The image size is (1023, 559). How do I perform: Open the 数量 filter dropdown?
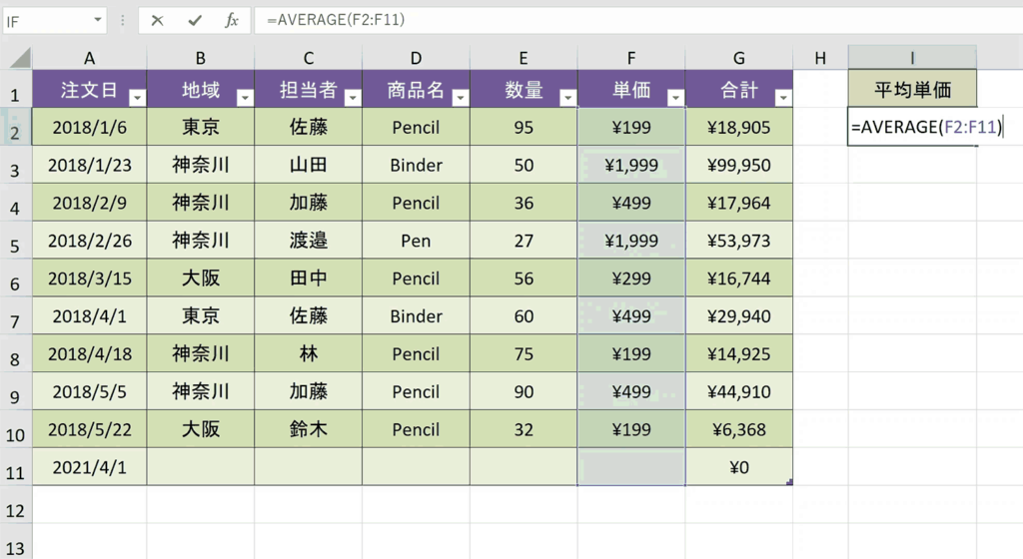(568, 98)
